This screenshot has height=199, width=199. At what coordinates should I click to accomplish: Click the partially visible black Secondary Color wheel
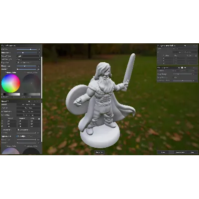[31, 151]
